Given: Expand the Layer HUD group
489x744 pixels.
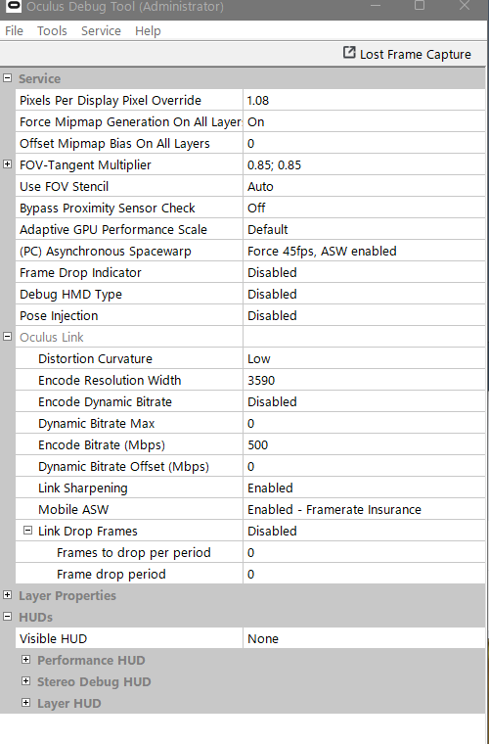Looking at the screenshot, I should (26, 703).
